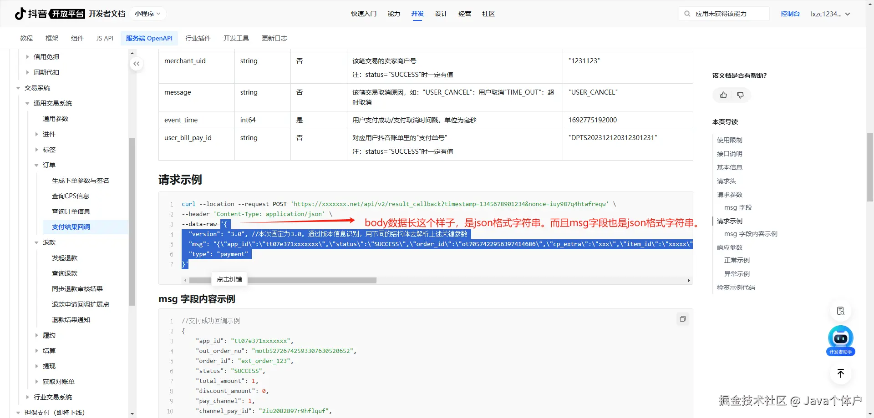Viewport: 874px width, 418px height.
Task: Open 退款结果通知 page
Action: tap(71, 320)
